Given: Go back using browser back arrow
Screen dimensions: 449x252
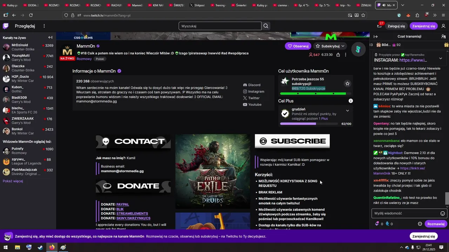Looking at the screenshot, I should pyautogui.click(x=14, y=15).
